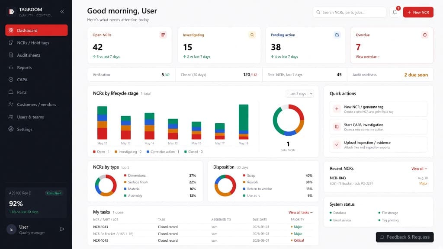Open Feedback & Requests button
The height and width of the screenshot is (249, 443).
click(404, 237)
